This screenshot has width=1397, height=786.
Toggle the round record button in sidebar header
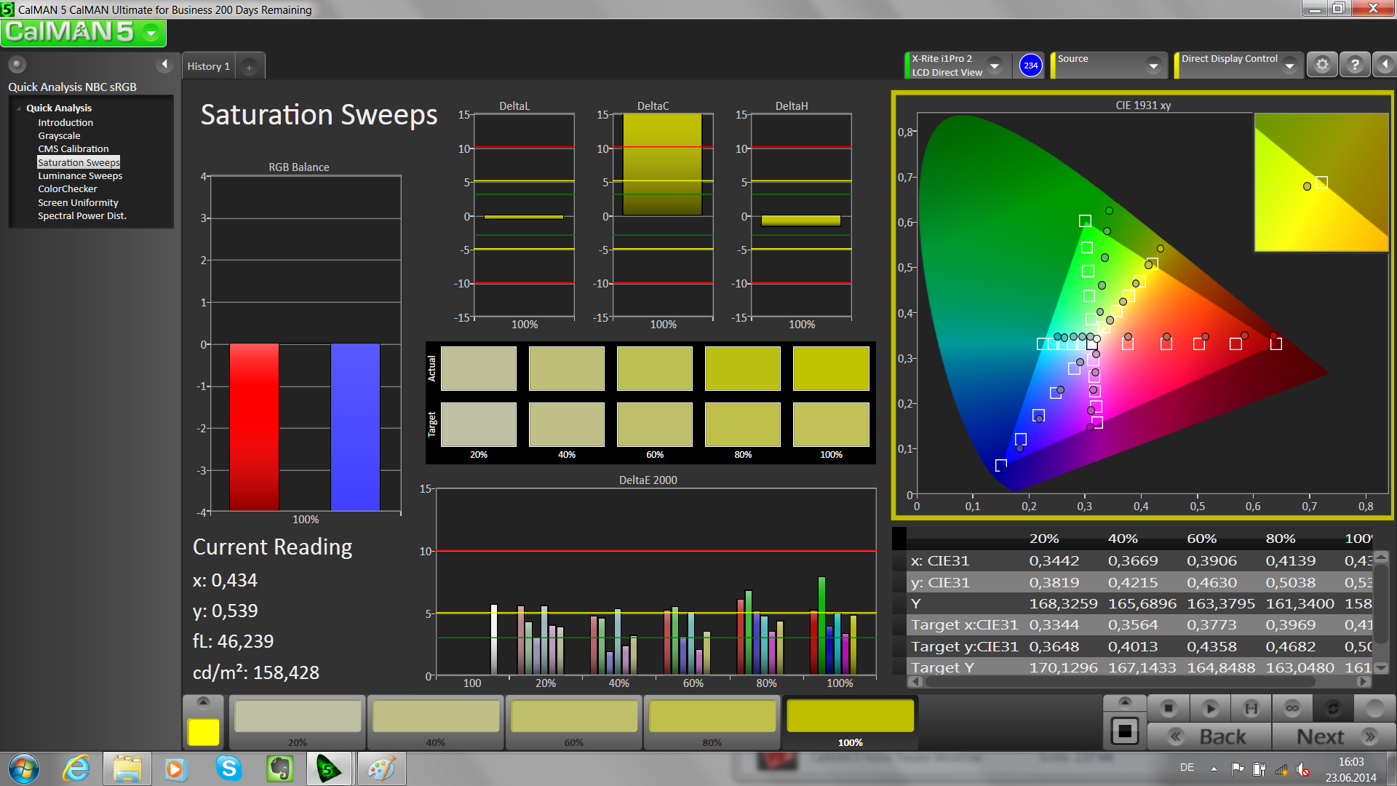coord(17,65)
